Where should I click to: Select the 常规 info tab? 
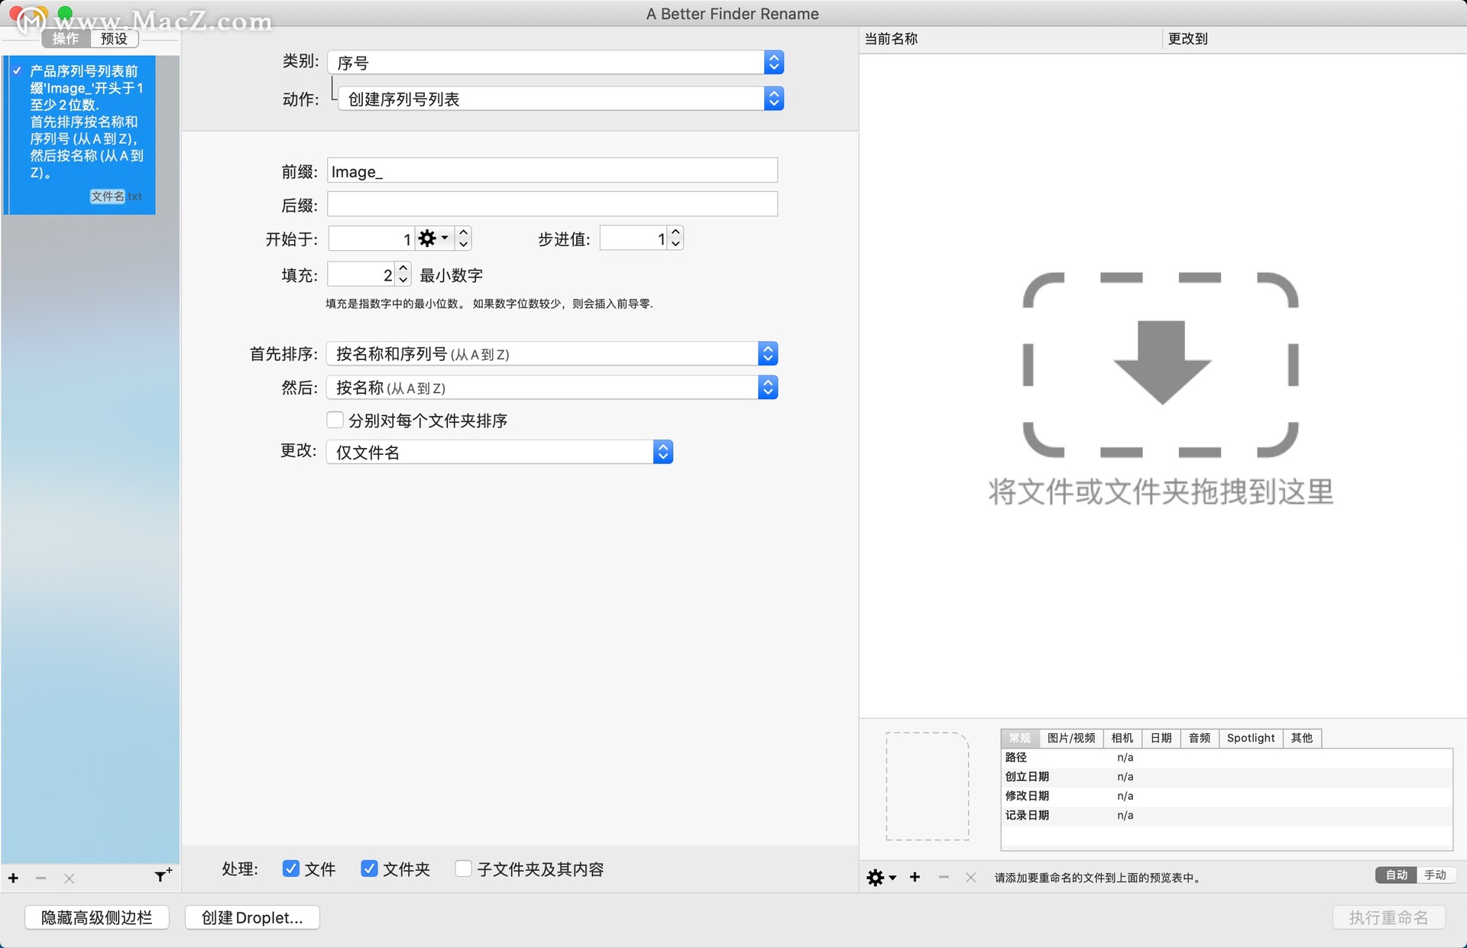(x=1020, y=738)
